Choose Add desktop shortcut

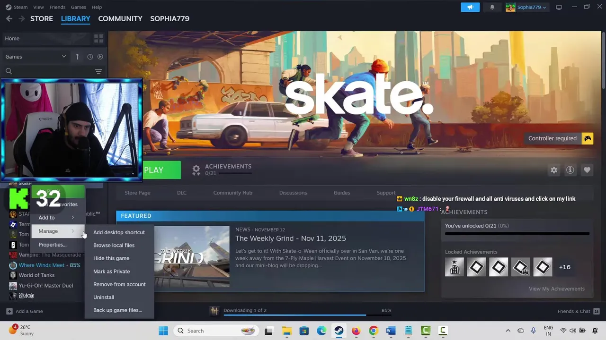click(x=119, y=232)
